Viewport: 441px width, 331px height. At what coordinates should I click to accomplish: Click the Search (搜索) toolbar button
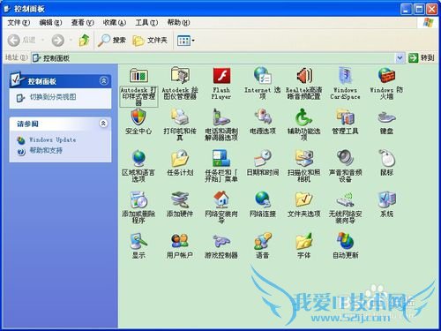(112, 40)
